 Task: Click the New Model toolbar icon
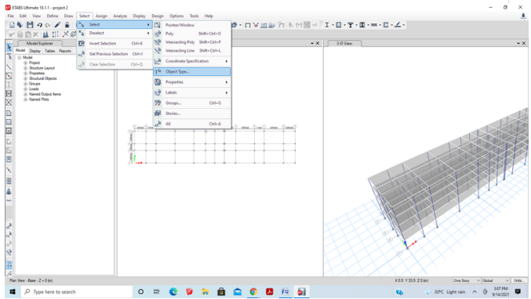[x=13, y=25]
